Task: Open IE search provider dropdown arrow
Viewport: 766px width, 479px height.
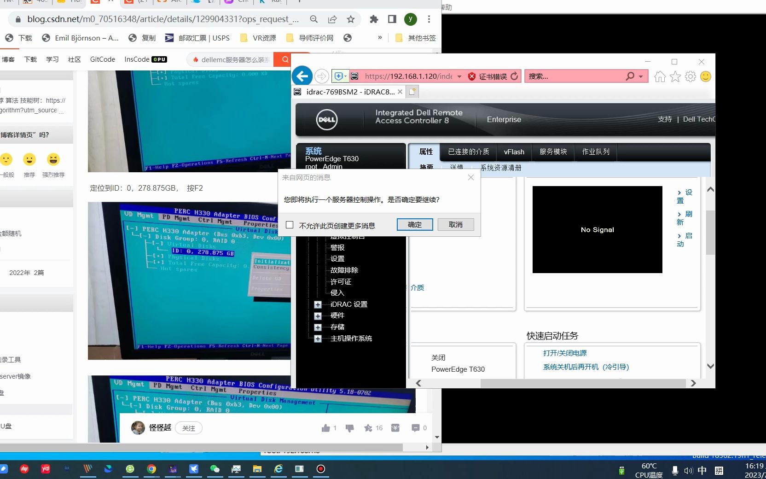Action: pyautogui.click(x=641, y=76)
